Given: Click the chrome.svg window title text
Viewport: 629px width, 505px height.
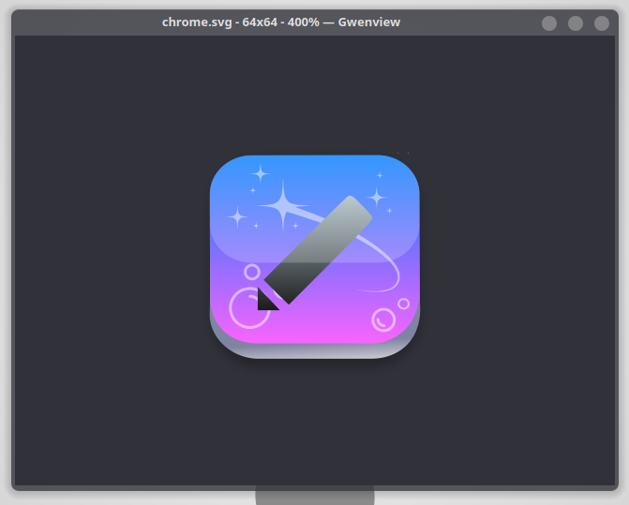Looking at the screenshot, I should pos(280,22).
